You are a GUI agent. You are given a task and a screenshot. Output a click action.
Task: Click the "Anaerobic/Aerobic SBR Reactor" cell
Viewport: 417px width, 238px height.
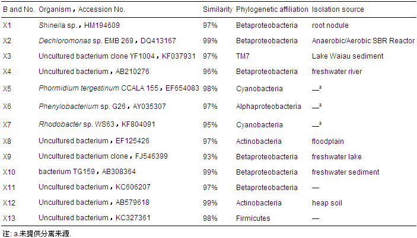362,41
